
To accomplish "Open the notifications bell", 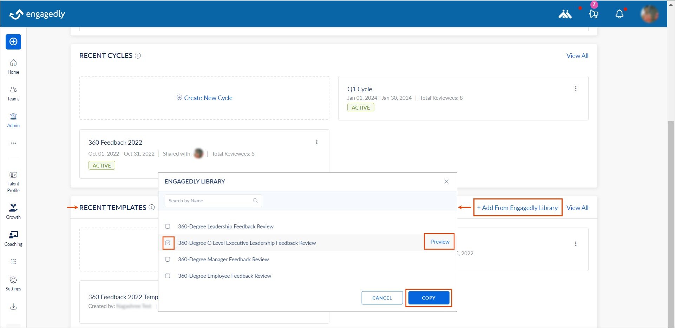I will tap(620, 14).
